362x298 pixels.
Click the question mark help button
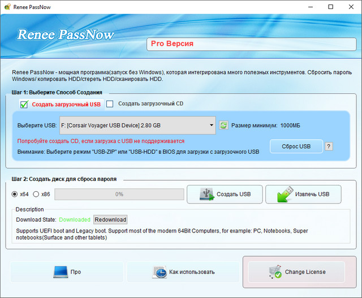pyautogui.click(x=329, y=146)
